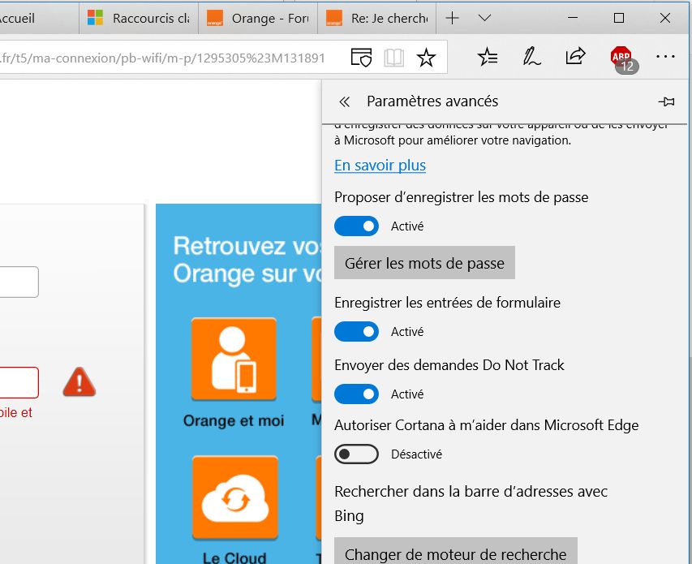This screenshot has height=564, width=692.
Task: Expand the tab preview chevron
Action: pyautogui.click(x=484, y=18)
